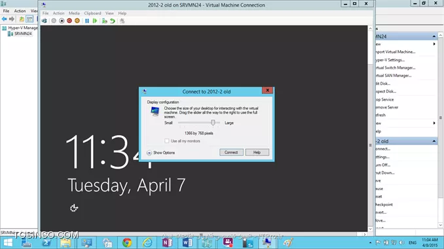Expand the View submenu arrow in Actions
The height and width of the screenshot is (249, 444).
[x=434, y=123]
